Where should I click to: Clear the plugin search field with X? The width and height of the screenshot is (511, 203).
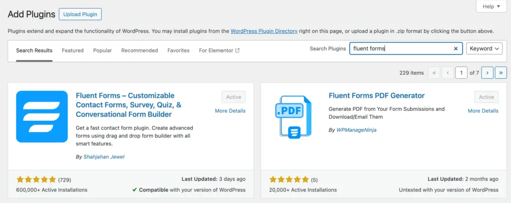tap(456, 48)
